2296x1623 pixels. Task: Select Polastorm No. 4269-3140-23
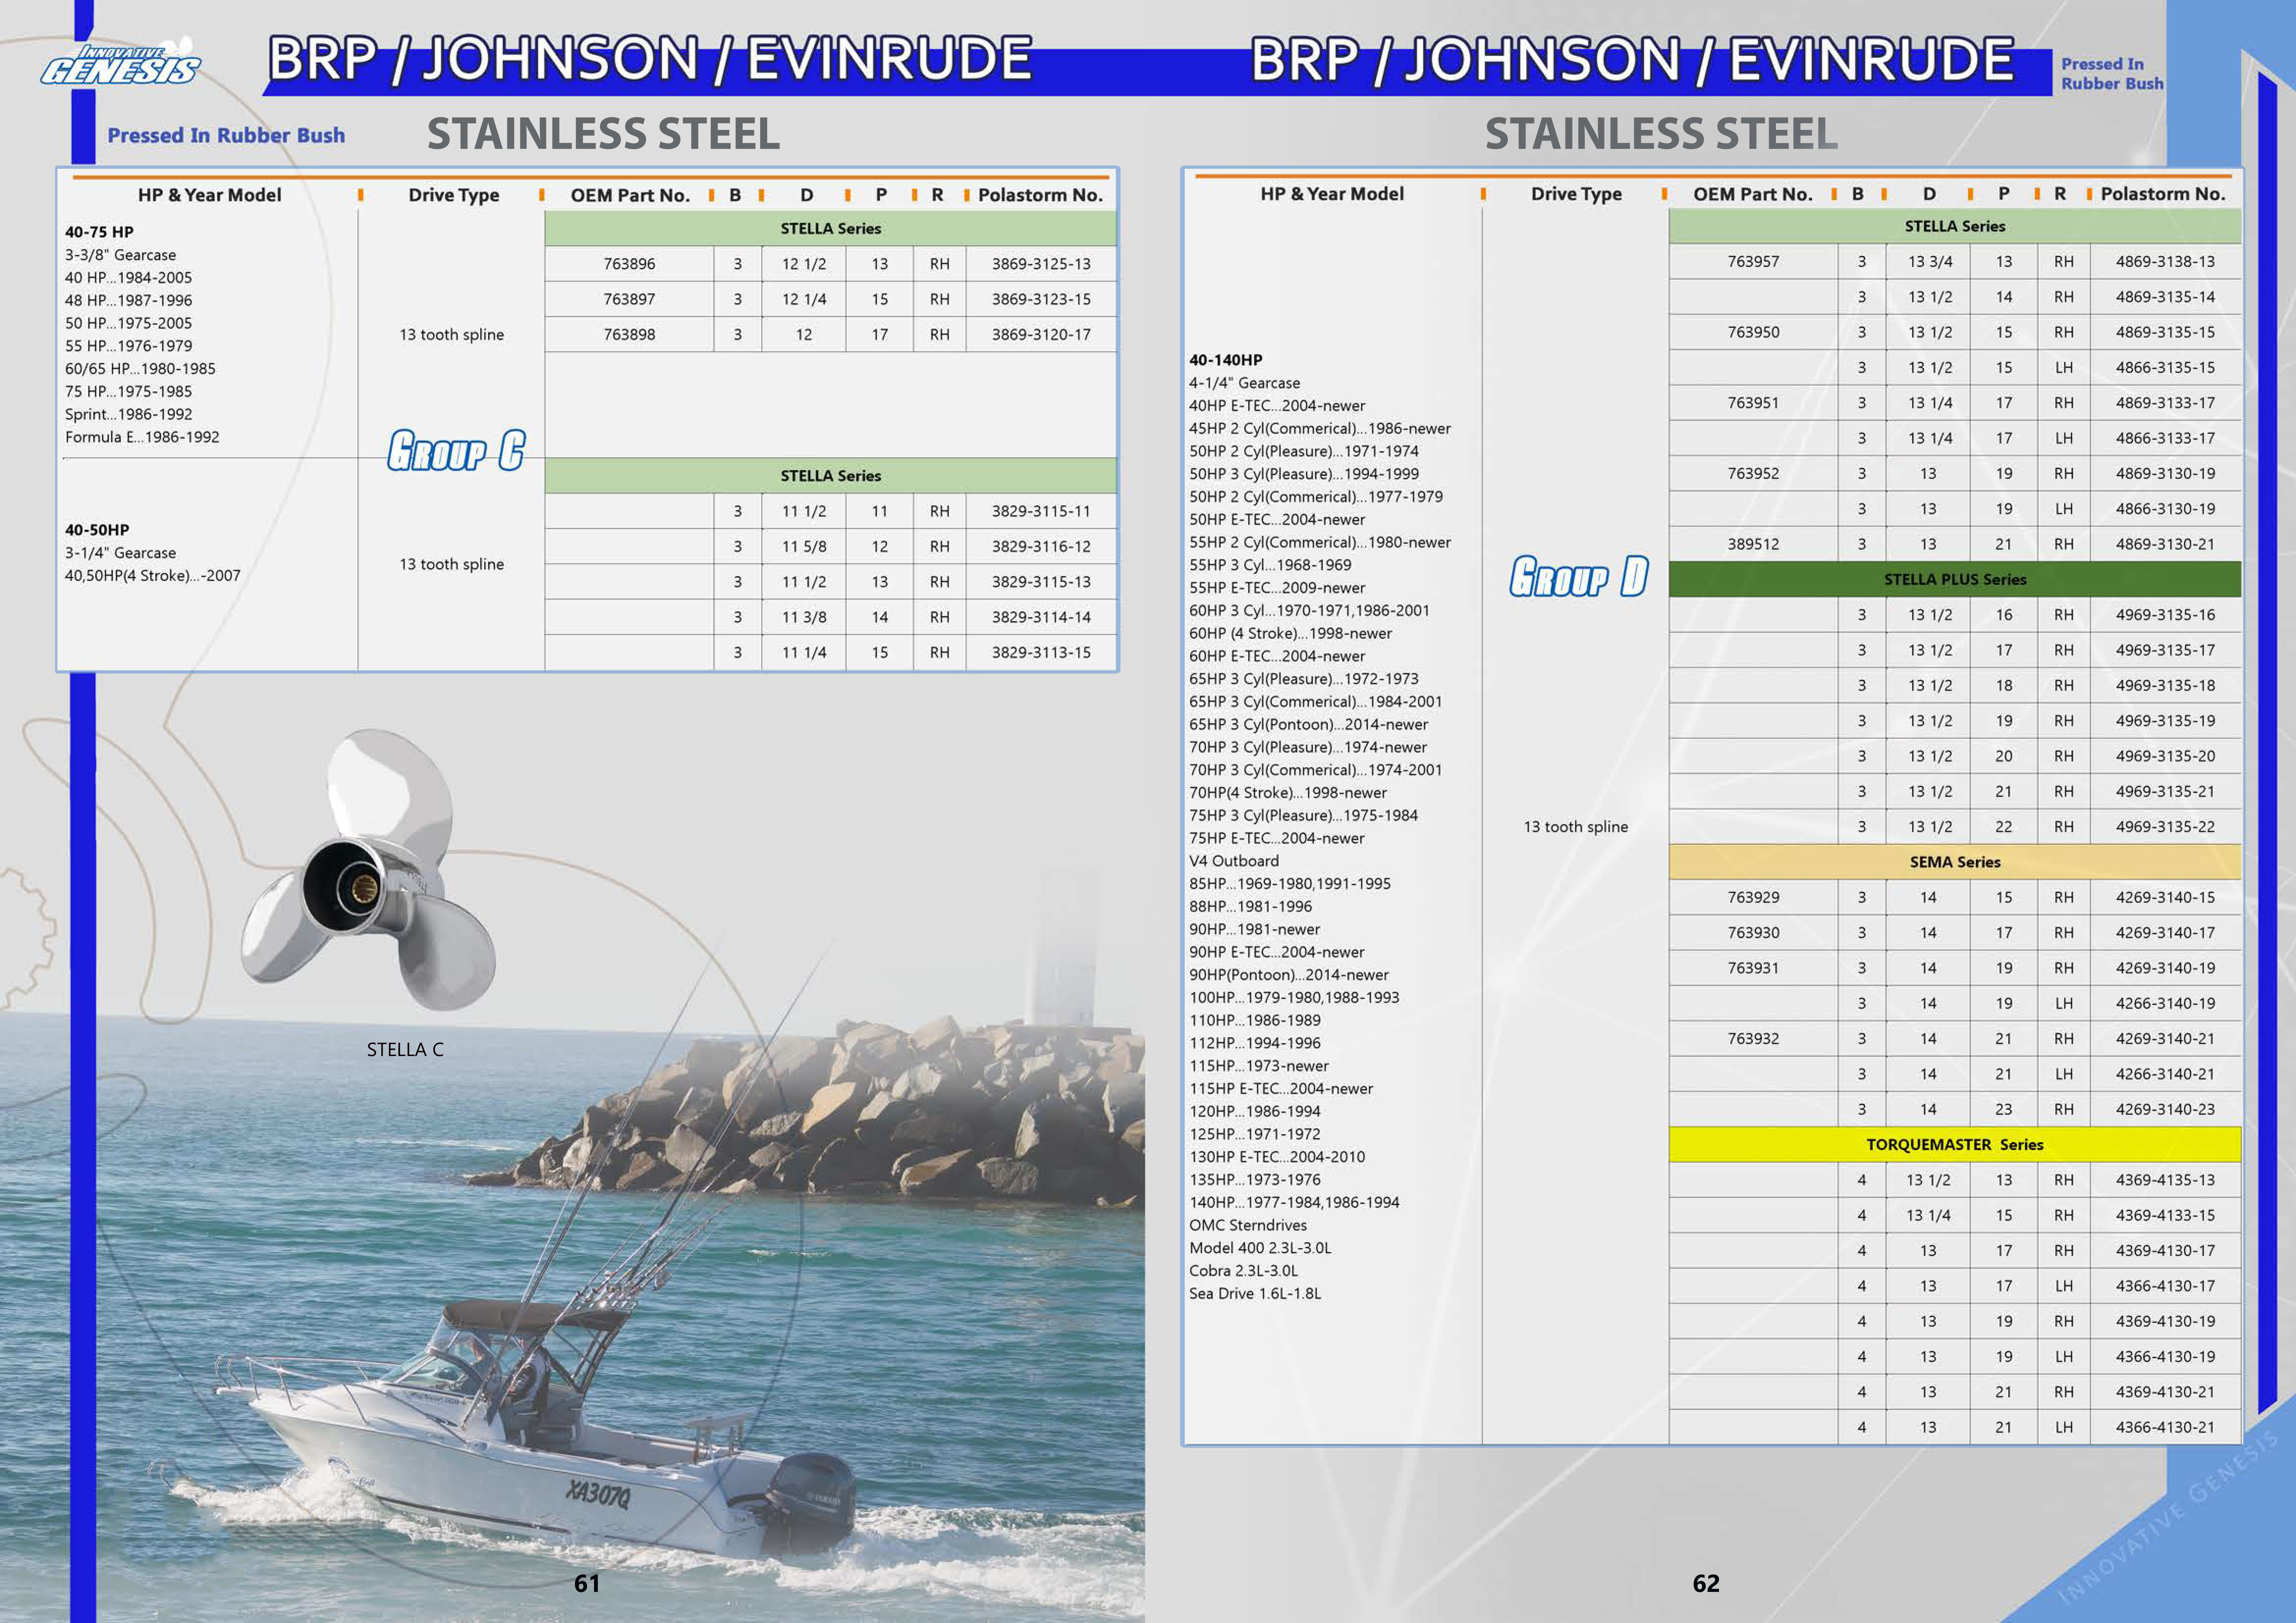tap(2165, 1109)
